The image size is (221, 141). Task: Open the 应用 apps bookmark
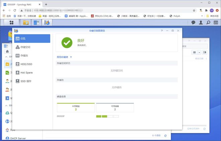[x=7, y=16]
